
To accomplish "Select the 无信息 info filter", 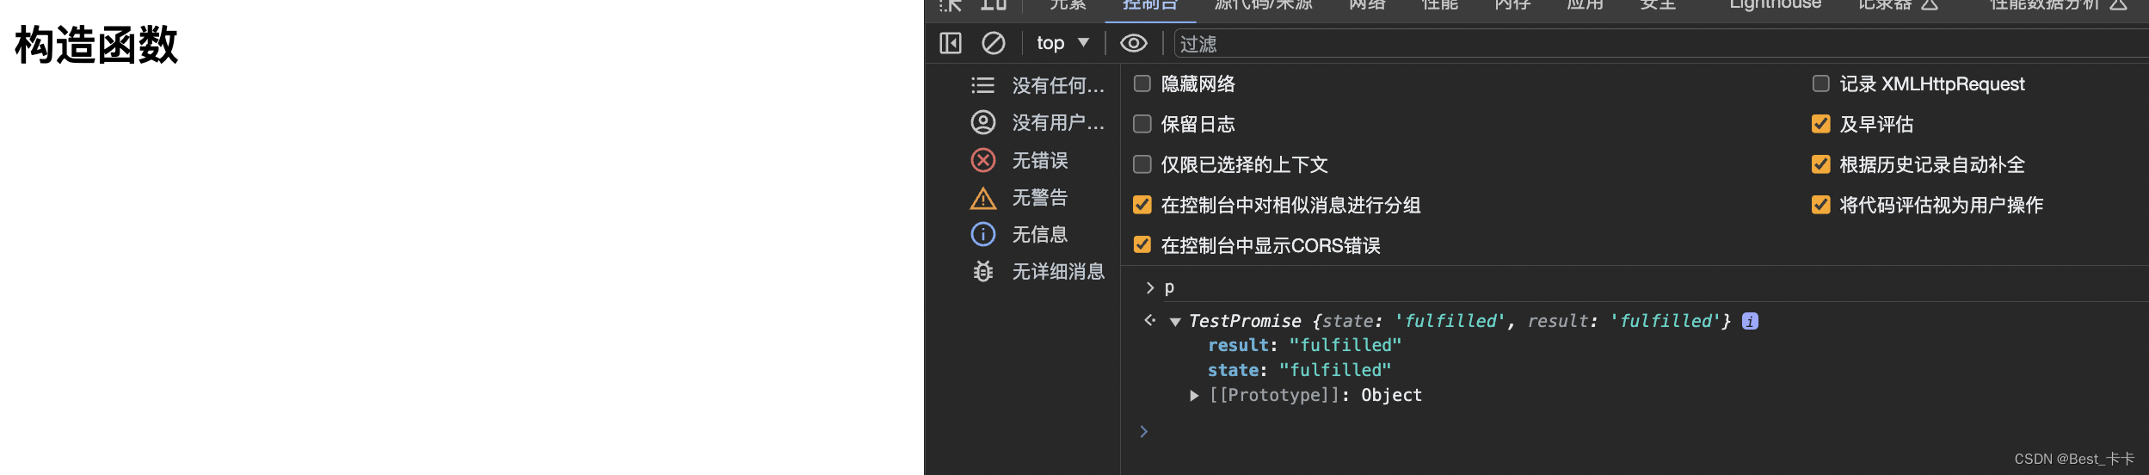I will tap(1039, 235).
